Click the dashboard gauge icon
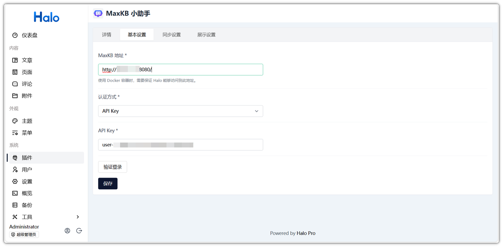The width and height of the screenshot is (503, 247). pyautogui.click(x=15, y=35)
